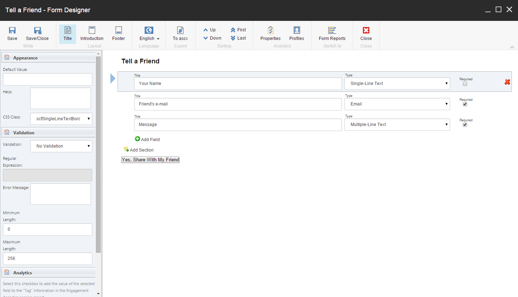518x297 pixels.
Task: Click the Maximum Length field
Action: (48, 258)
